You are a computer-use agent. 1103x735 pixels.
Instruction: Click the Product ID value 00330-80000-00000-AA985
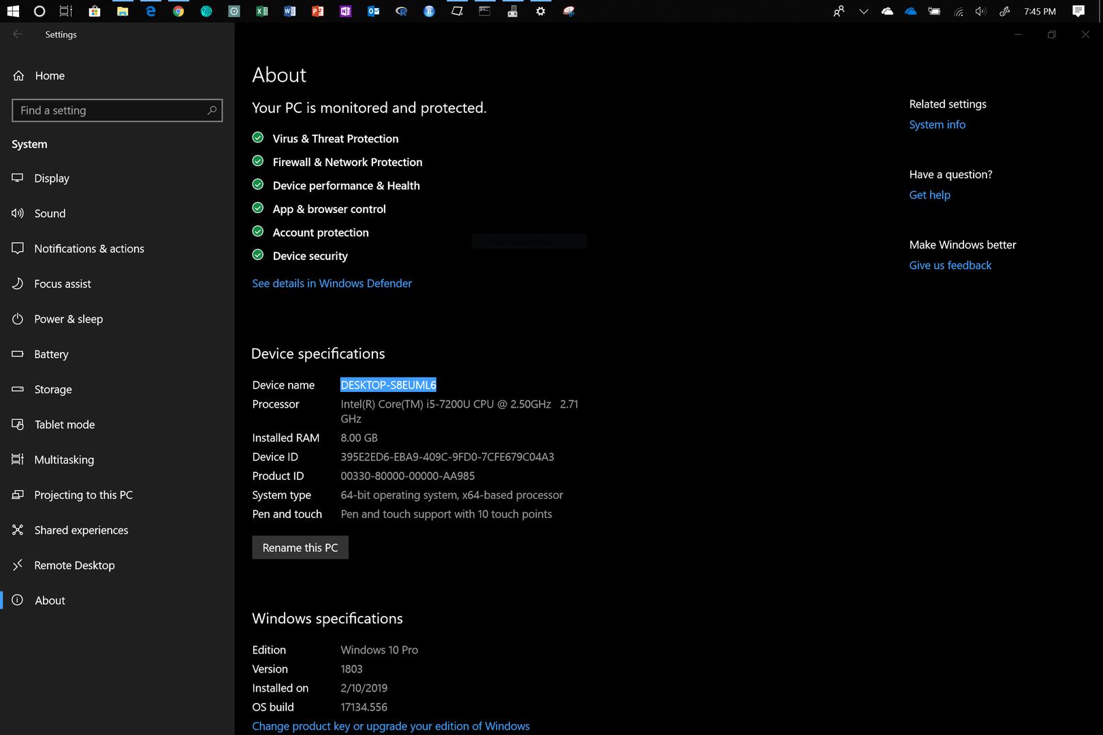coord(408,476)
